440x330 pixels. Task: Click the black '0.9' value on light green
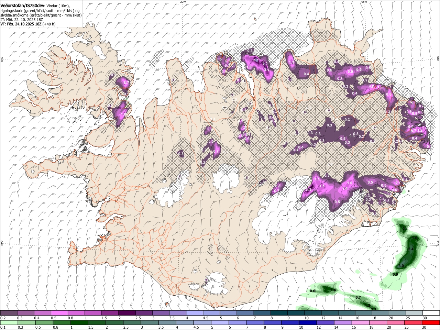pos(395,274)
